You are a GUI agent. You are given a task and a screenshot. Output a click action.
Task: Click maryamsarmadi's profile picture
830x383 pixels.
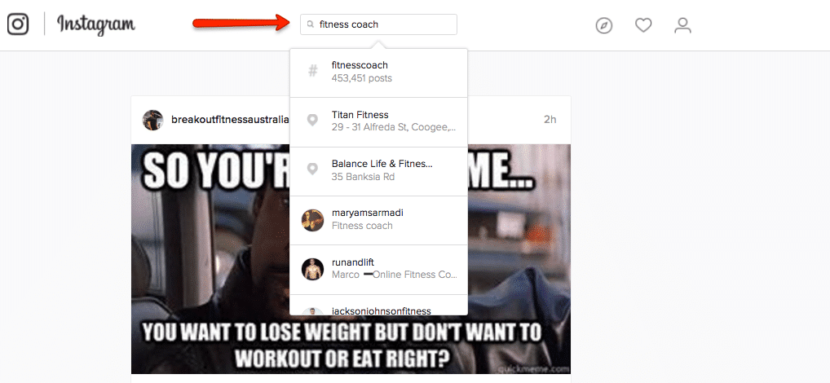click(313, 220)
